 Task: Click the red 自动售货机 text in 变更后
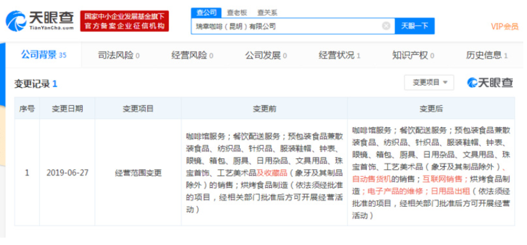pyautogui.click(x=372, y=179)
